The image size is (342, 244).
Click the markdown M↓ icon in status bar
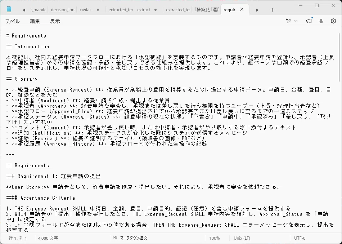pyautogui.click(x=115, y=238)
